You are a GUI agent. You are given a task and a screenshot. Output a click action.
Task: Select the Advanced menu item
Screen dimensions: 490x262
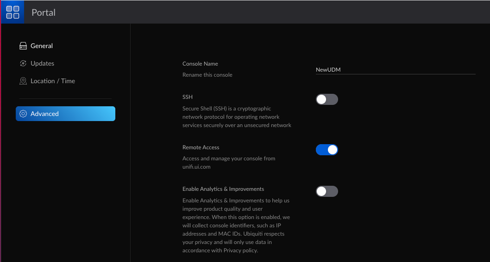coord(65,114)
